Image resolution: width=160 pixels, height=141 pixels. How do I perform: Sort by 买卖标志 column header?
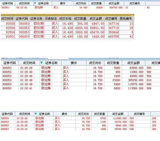(51, 19)
